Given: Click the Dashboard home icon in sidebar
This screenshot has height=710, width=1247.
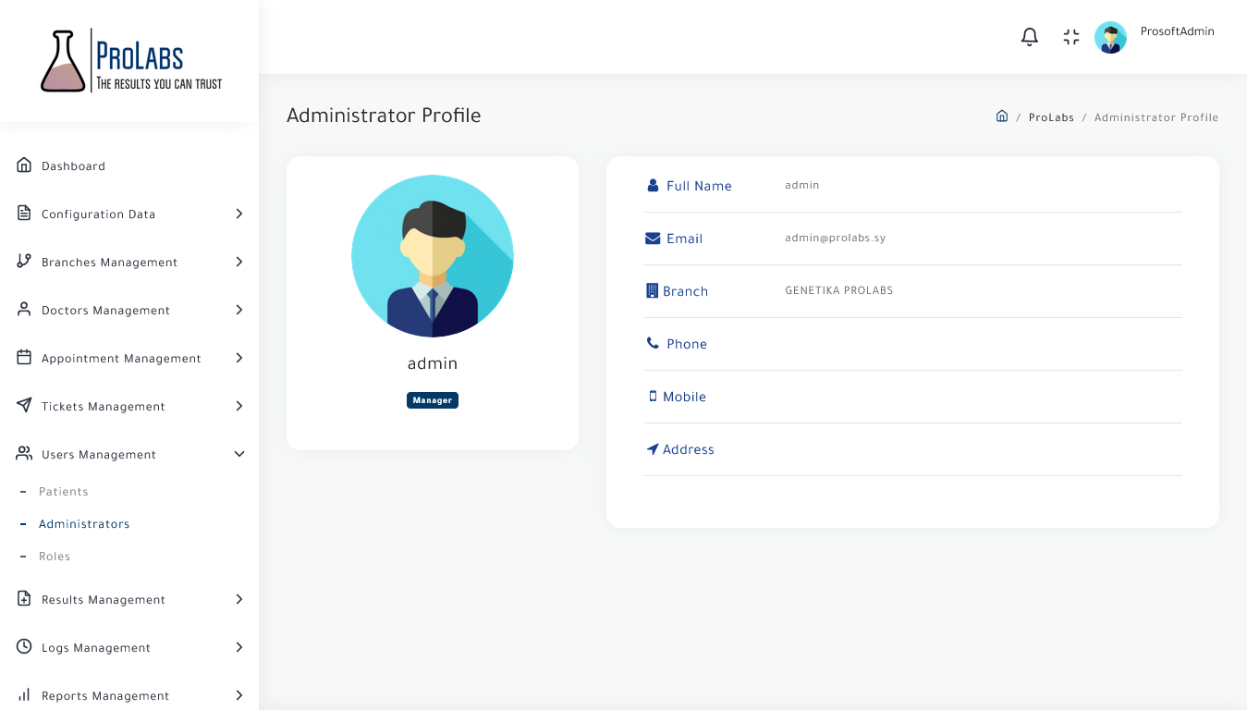Looking at the screenshot, I should (24, 165).
